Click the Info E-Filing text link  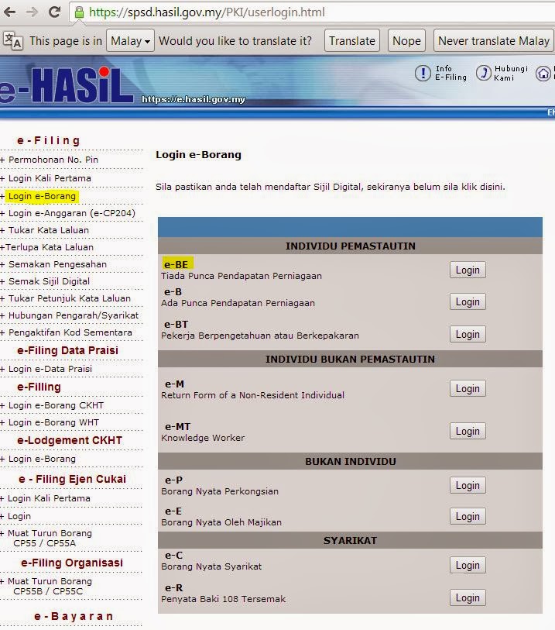pyautogui.click(x=451, y=73)
